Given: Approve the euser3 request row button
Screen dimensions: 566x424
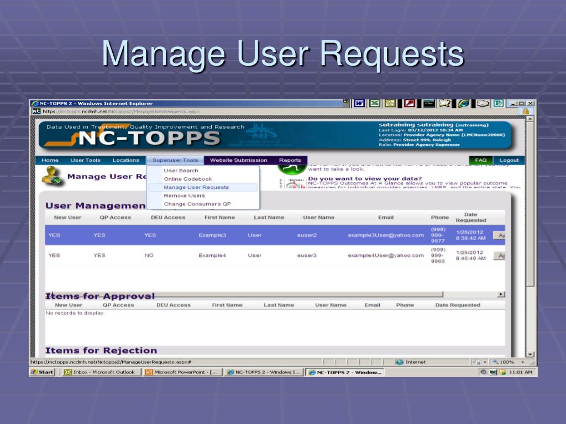Looking at the screenshot, I should tap(499, 256).
